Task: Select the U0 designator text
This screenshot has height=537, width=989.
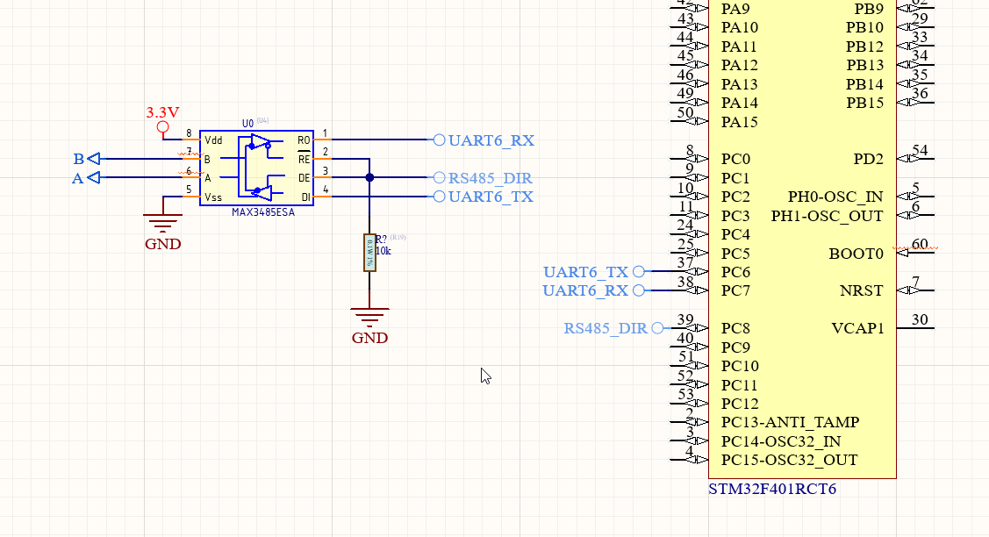Action: pyautogui.click(x=247, y=123)
